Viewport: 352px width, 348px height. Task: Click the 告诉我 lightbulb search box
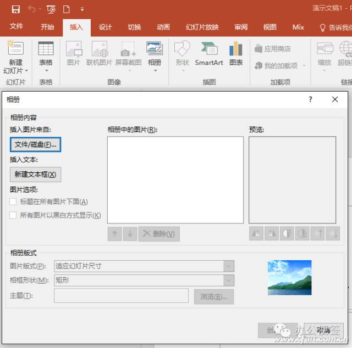335,28
